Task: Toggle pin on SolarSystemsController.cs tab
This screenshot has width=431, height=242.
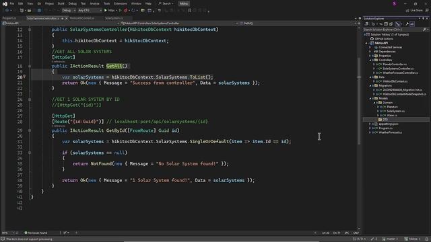Action: coord(63,18)
